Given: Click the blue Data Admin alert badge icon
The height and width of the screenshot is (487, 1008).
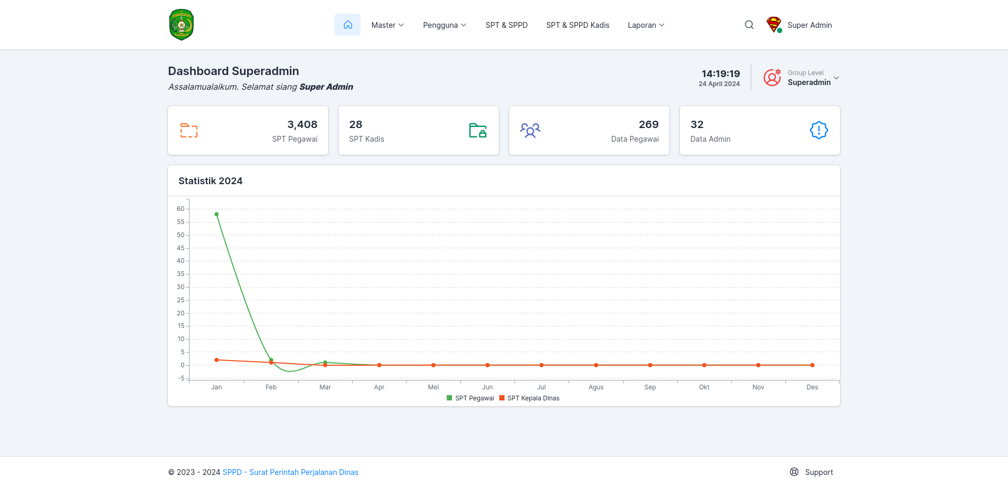Looking at the screenshot, I should [819, 130].
